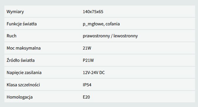The width and height of the screenshot is (198, 107).
Task: Select the prawostronny / lewostronny value
Action: click(x=110, y=36)
